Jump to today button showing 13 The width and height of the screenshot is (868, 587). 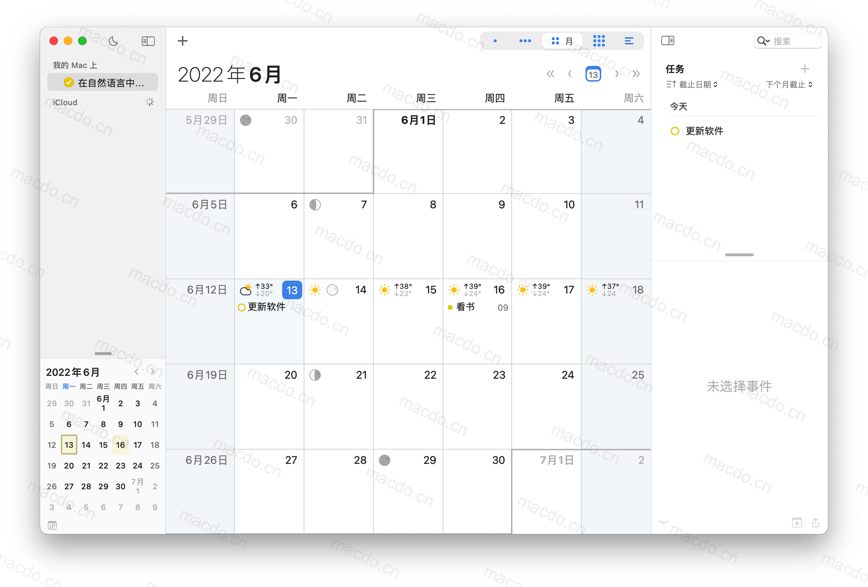pyautogui.click(x=593, y=74)
